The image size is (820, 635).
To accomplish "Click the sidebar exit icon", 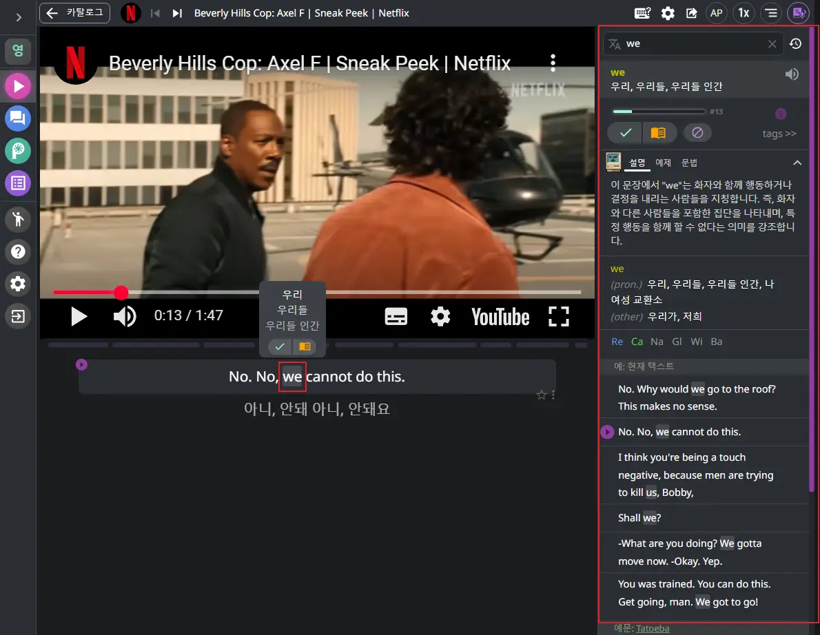I will [x=18, y=316].
